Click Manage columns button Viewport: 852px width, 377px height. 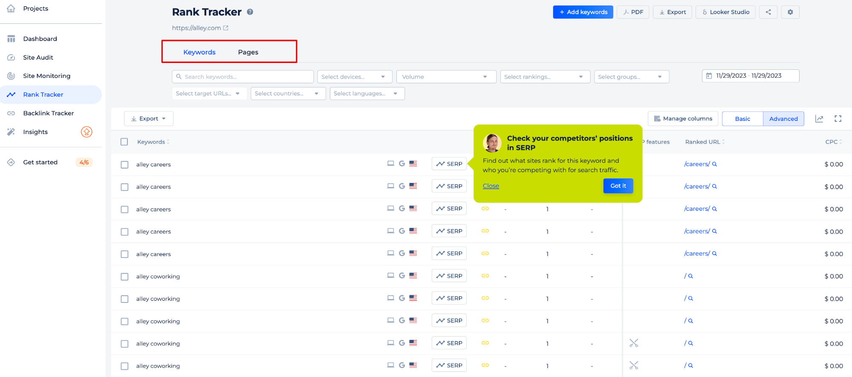(683, 119)
